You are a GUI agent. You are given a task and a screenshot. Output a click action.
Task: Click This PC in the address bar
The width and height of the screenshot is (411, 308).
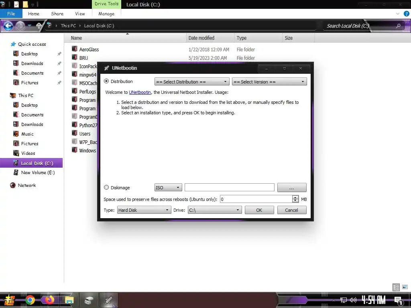pos(68,26)
